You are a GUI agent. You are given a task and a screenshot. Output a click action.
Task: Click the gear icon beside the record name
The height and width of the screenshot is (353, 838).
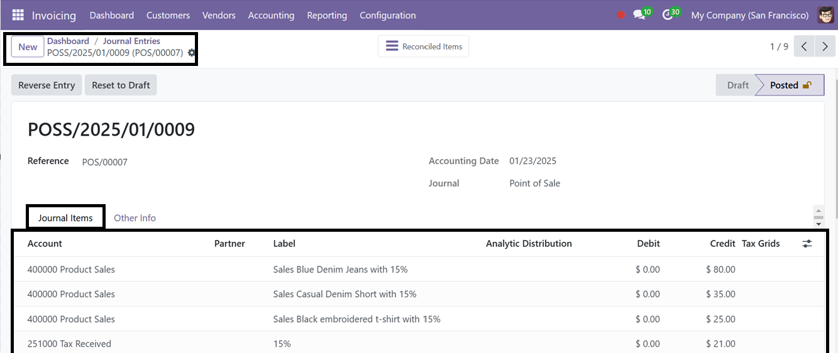click(192, 53)
